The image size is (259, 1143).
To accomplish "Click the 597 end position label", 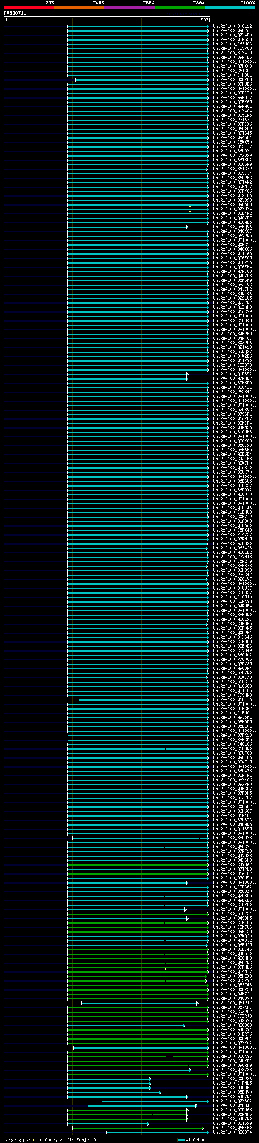I will tap(204, 20).
